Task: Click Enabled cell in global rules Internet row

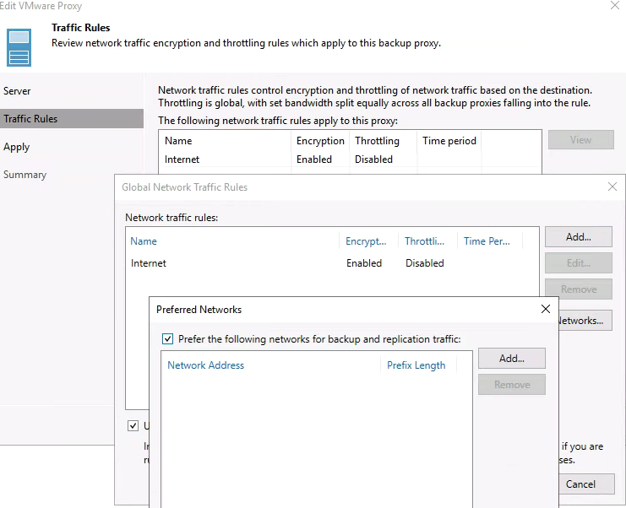Action: coord(364,263)
